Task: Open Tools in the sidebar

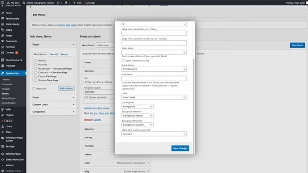Action: (x=9, y=132)
